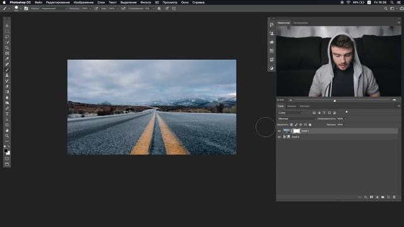Viewport: 404px width, 227px height.
Task: Toggle Quick Mask mode
Action: 7,159
